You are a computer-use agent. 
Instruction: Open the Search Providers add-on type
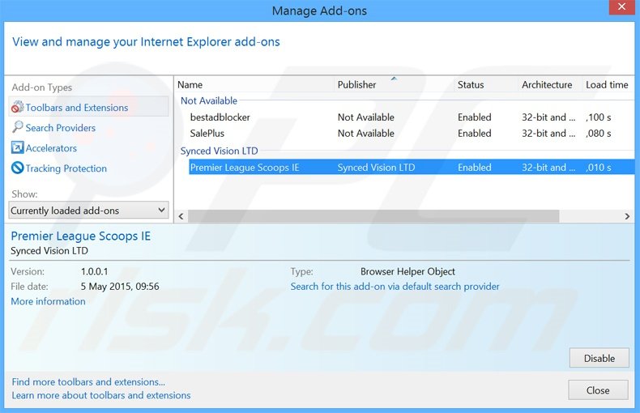coord(61,128)
